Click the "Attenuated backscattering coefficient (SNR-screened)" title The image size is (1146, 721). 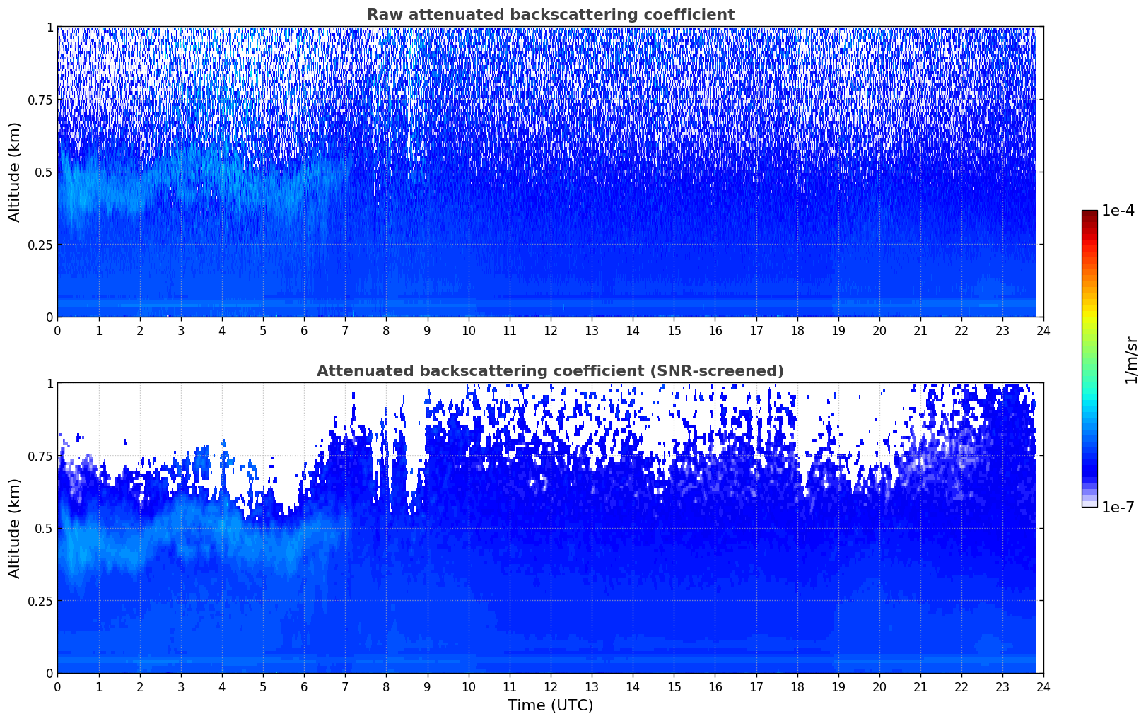pyautogui.click(x=550, y=371)
